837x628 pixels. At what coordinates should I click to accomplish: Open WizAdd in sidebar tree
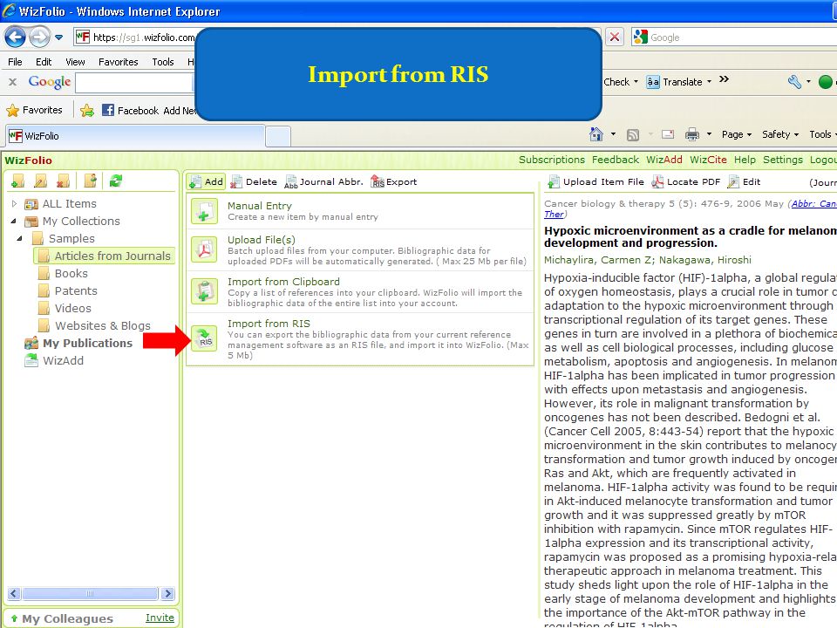[63, 360]
